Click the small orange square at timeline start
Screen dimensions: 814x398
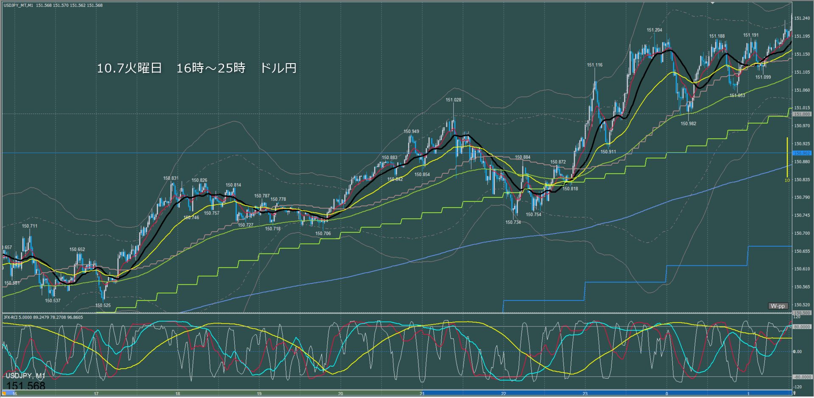(x=5, y=393)
